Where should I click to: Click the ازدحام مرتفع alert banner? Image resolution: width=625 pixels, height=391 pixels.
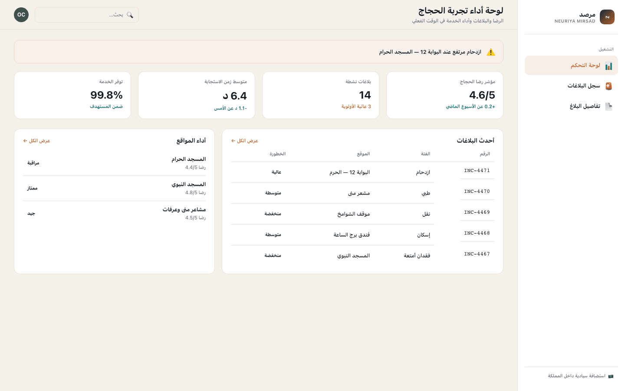tap(259, 52)
